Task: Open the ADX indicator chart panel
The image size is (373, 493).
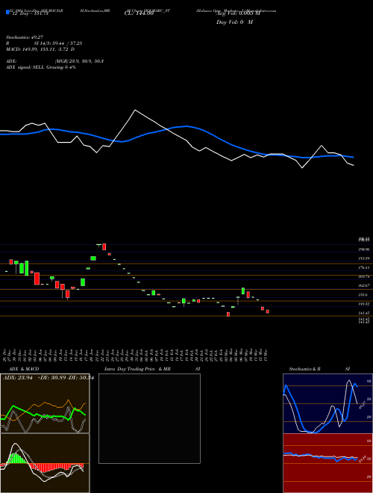Action: pyautogui.click(x=45, y=403)
